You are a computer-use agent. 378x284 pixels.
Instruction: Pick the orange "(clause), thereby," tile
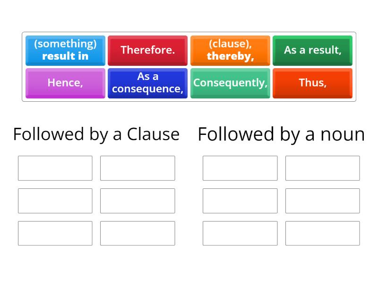[230, 50]
